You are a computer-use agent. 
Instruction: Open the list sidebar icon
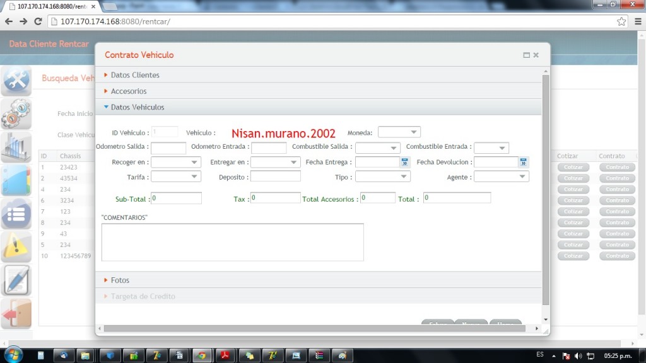[x=16, y=214]
